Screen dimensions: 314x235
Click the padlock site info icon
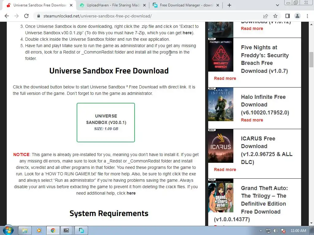tap(39, 16)
